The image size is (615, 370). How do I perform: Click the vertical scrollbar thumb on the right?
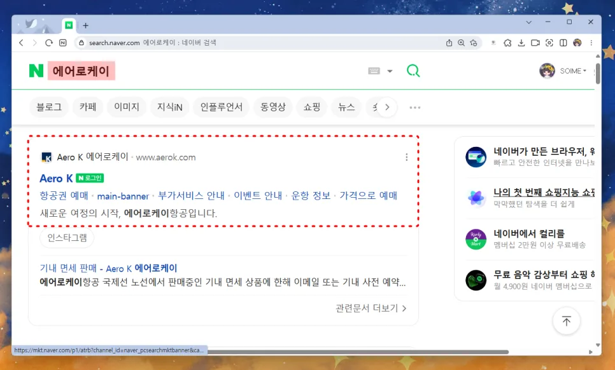[x=598, y=73]
